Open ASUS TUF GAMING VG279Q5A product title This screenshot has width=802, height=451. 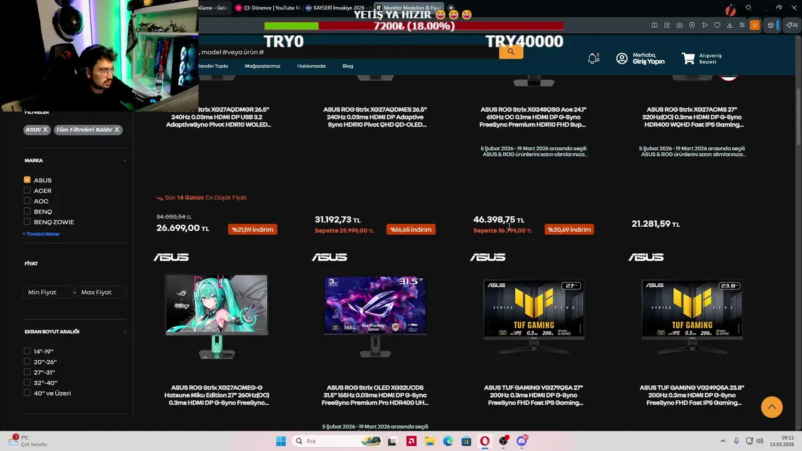click(x=533, y=395)
